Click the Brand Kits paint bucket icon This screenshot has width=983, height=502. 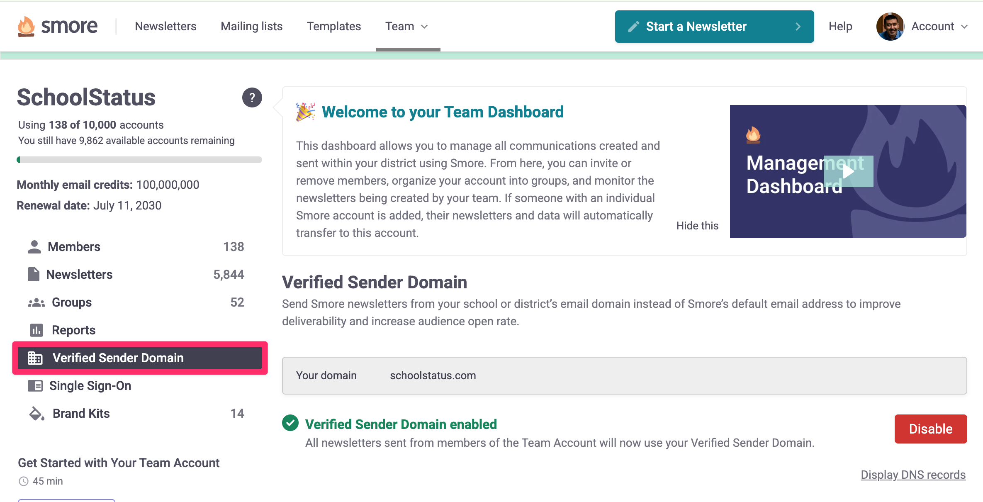(36, 414)
